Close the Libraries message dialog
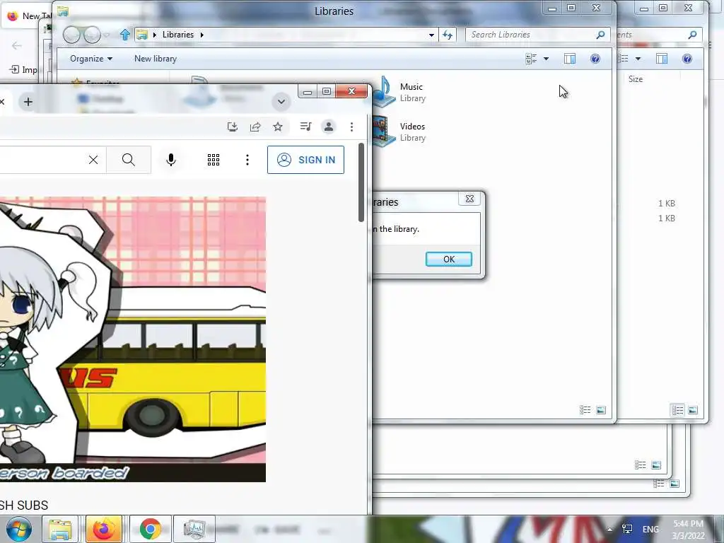The width and height of the screenshot is (724, 543). (469, 199)
